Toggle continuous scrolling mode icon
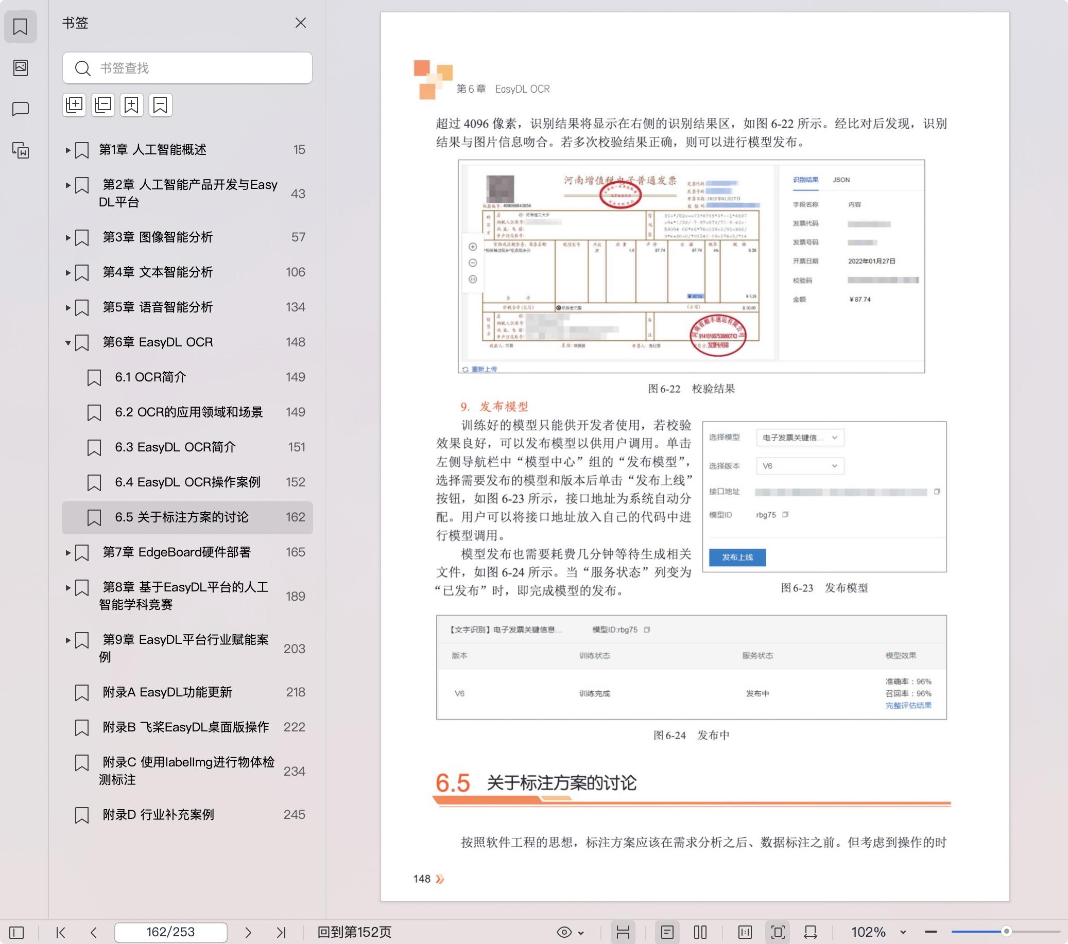The width and height of the screenshot is (1068, 944). click(623, 932)
